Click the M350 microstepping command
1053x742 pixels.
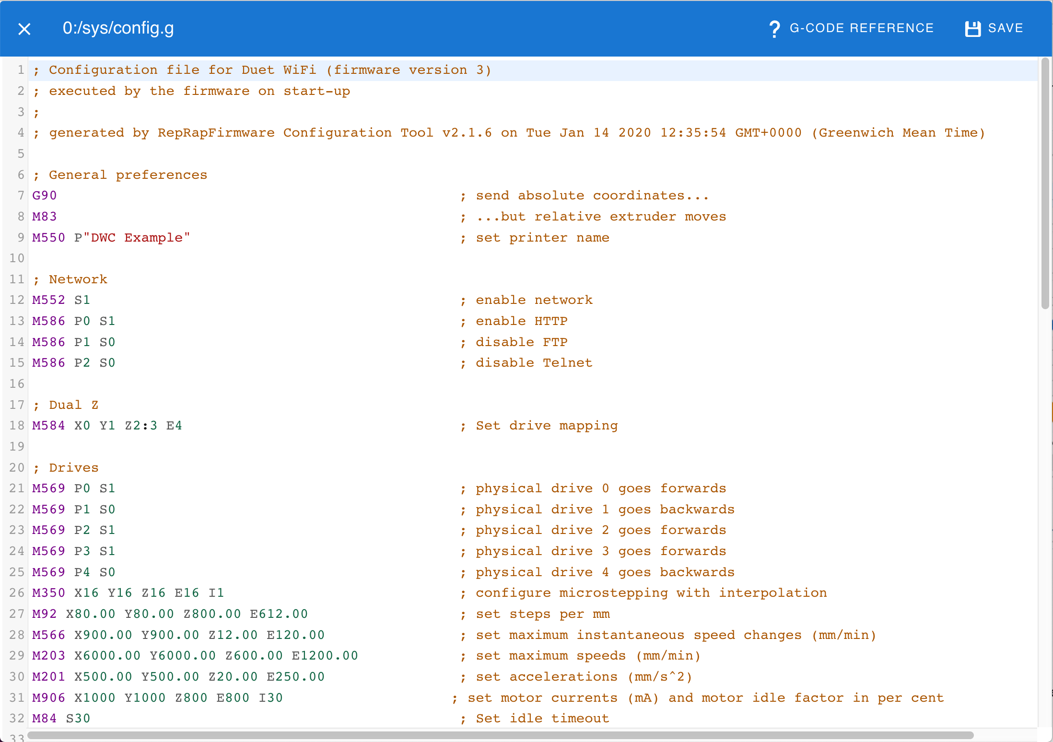pyautogui.click(x=129, y=593)
